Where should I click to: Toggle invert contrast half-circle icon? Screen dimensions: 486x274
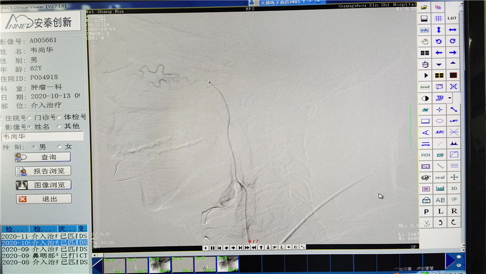point(425,98)
